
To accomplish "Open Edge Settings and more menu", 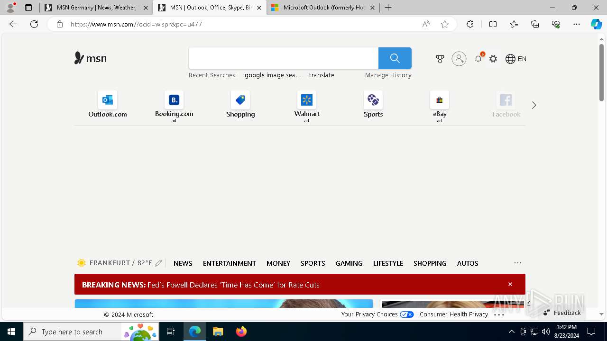I will tap(577, 24).
